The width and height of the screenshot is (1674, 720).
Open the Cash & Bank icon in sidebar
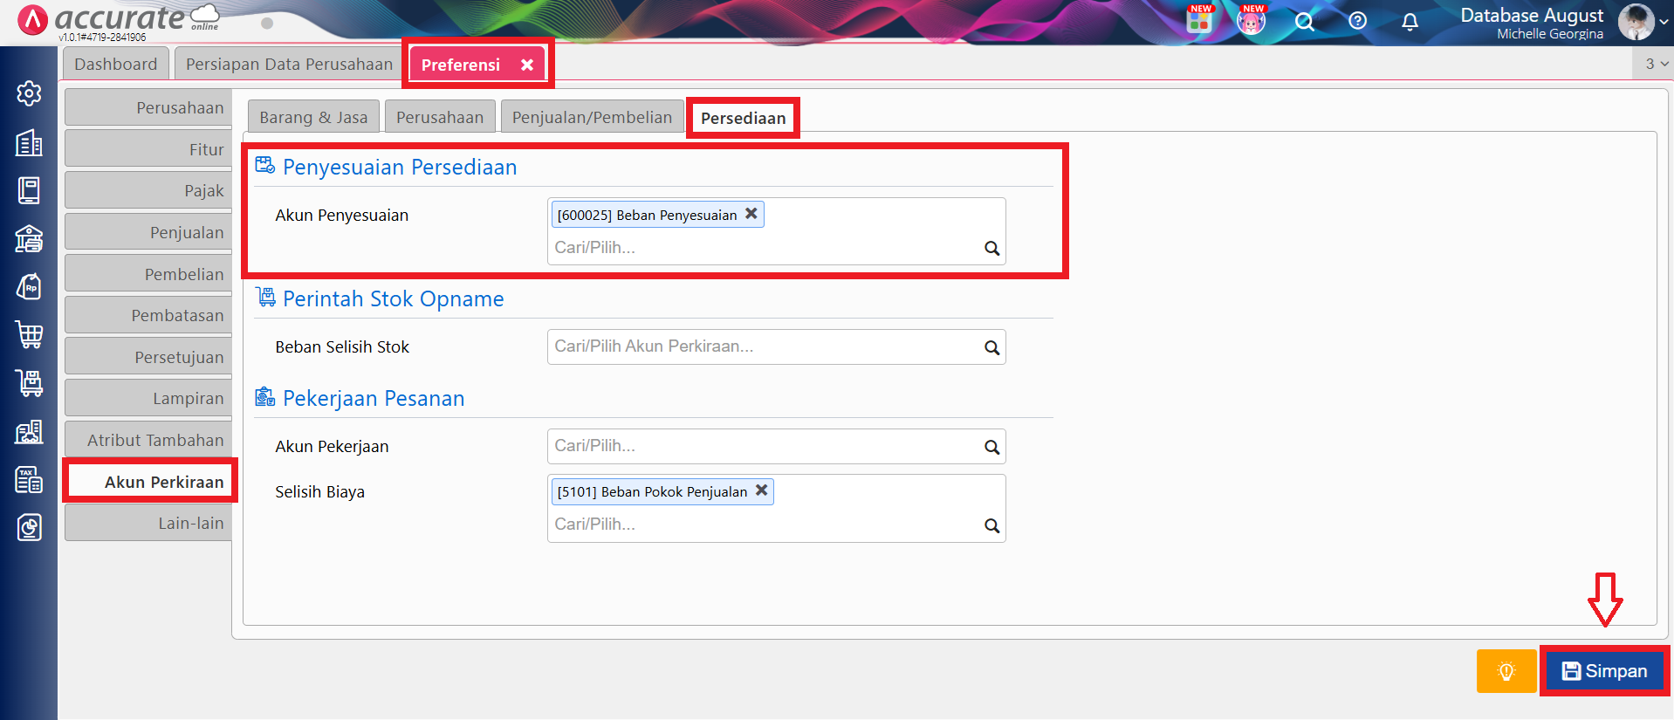29,238
